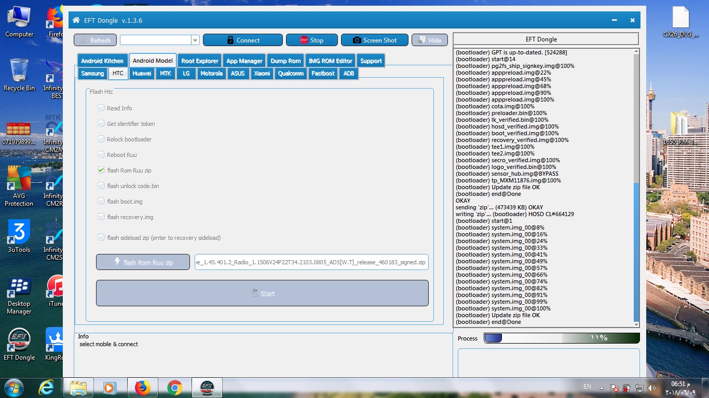The width and height of the screenshot is (709, 398).
Task: Select the 3uTools desktop shortcut
Action: pos(19,236)
